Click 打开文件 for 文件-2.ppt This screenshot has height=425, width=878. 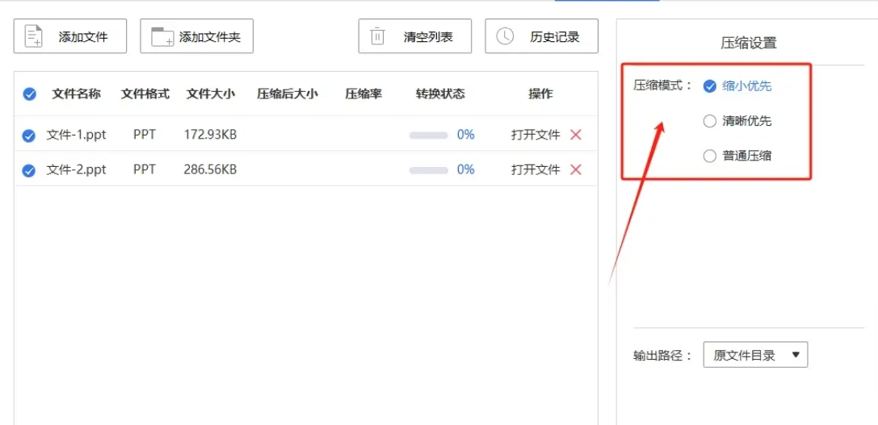click(536, 169)
